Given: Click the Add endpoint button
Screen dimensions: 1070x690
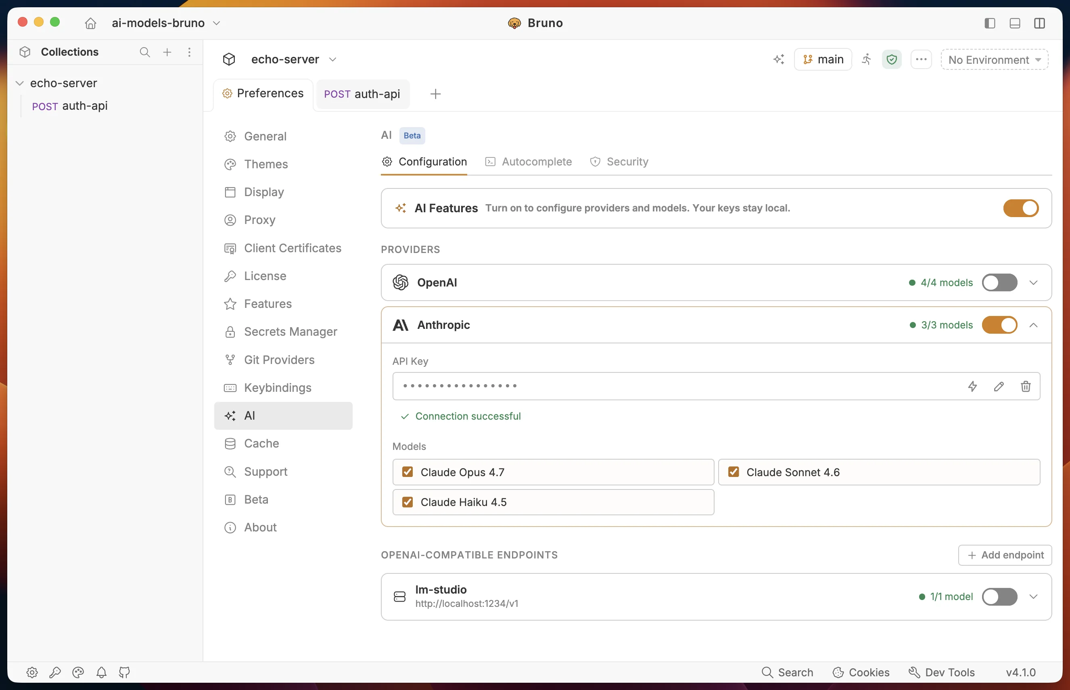Looking at the screenshot, I should pyautogui.click(x=1005, y=555).
